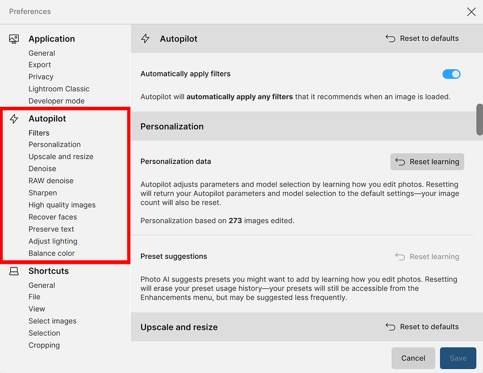This screenshot has width=483, height=373.
Task: Disable the Automatically apply filters toggle
Action: 451,74
